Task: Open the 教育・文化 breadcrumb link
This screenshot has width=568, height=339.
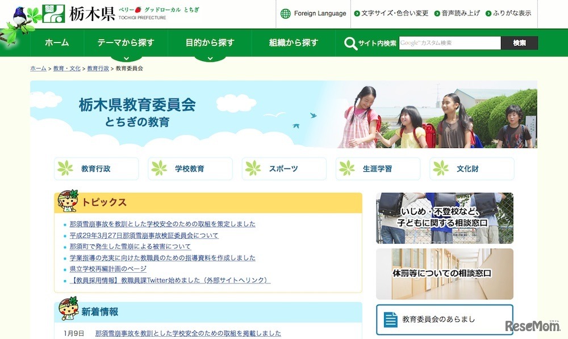Action: point(66,68)
